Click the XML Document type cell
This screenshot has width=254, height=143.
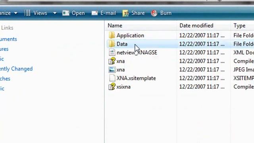point(244,53)
